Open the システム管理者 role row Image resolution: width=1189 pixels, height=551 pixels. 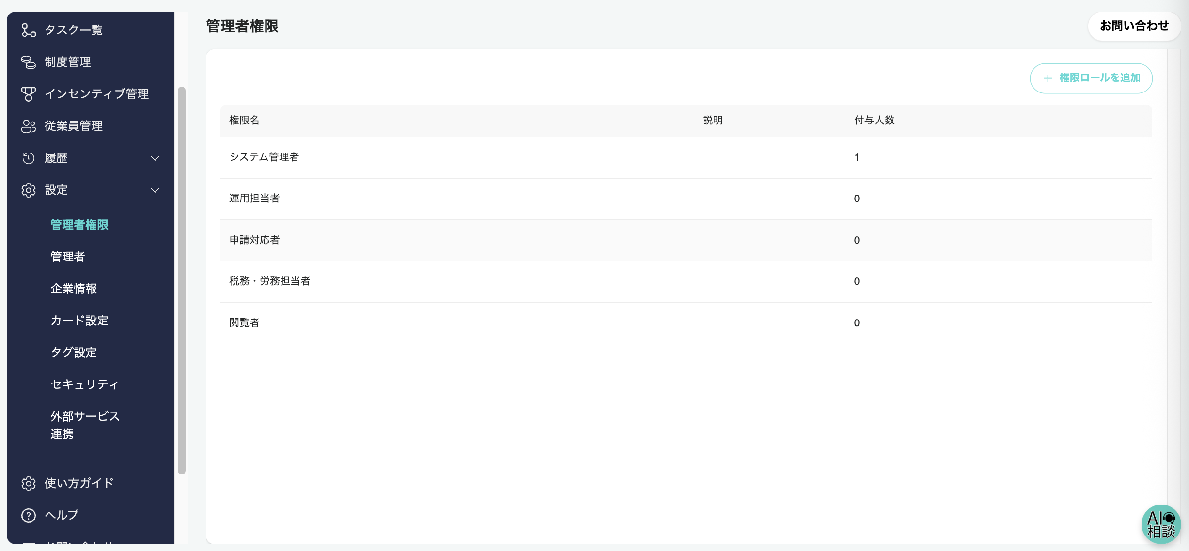click(264, 157)
